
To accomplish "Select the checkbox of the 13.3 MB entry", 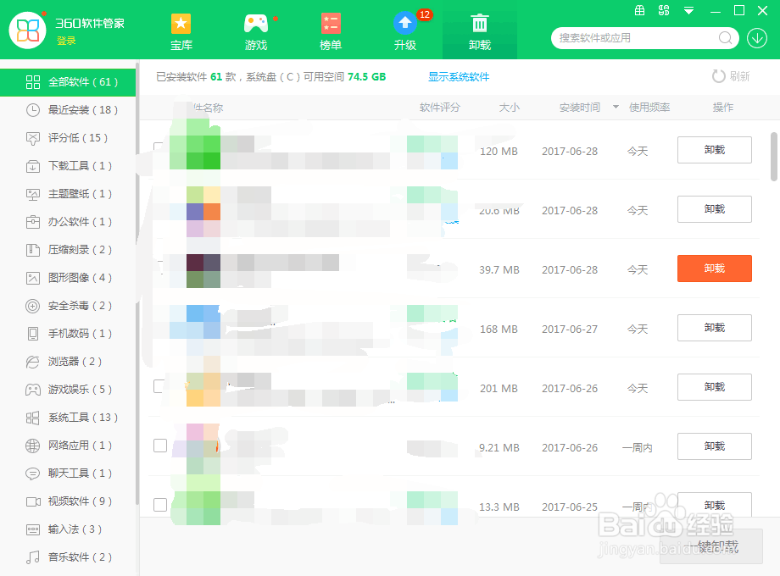I will point(160,506).
